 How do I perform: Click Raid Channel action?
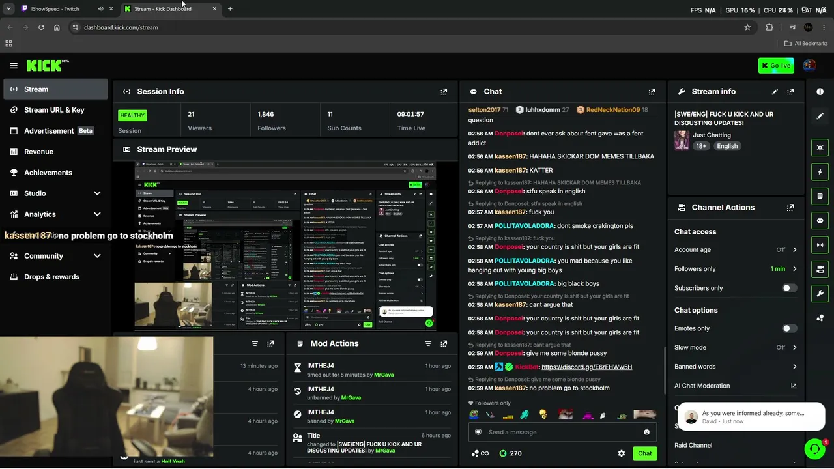[x=693, y=445]
